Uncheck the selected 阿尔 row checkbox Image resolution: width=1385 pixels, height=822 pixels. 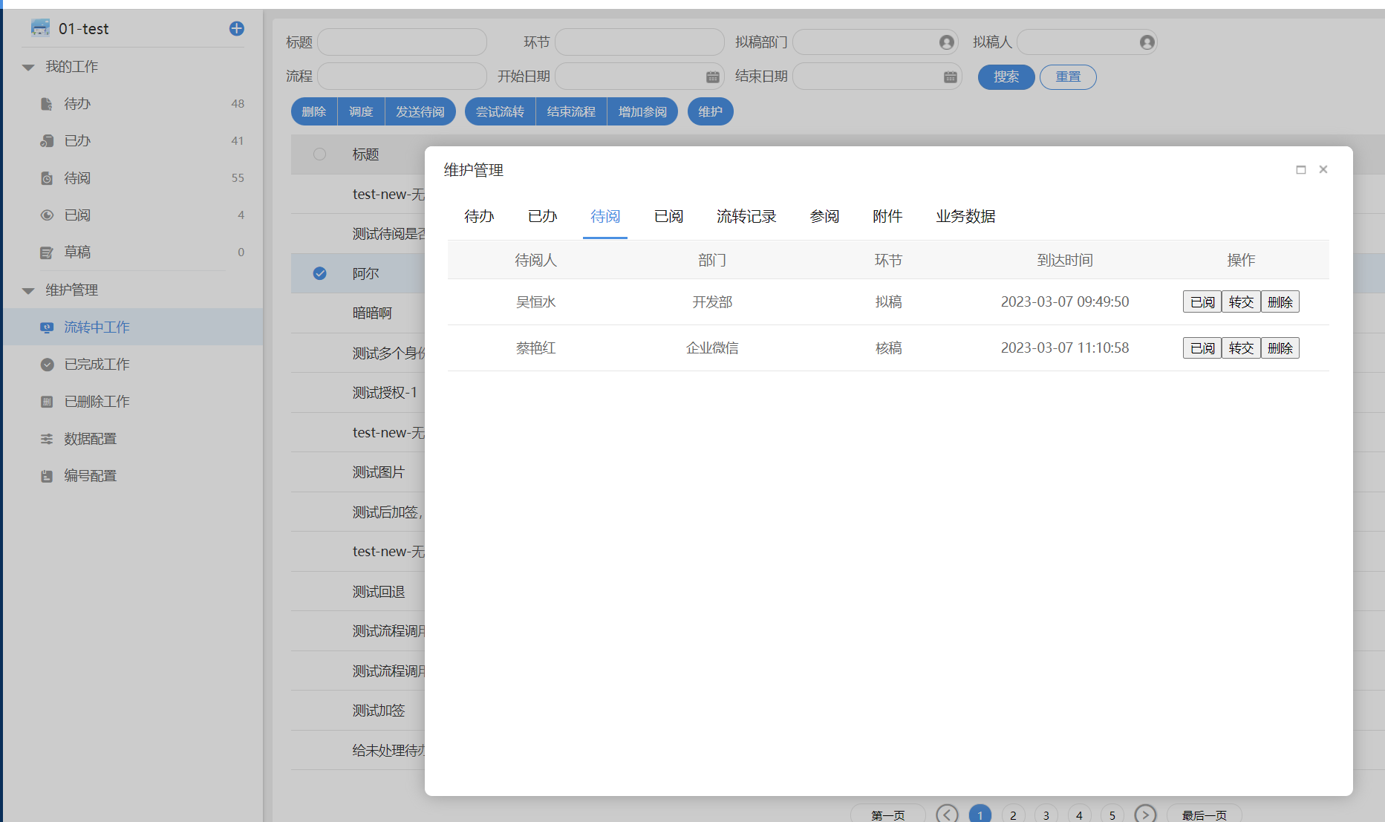320,273
